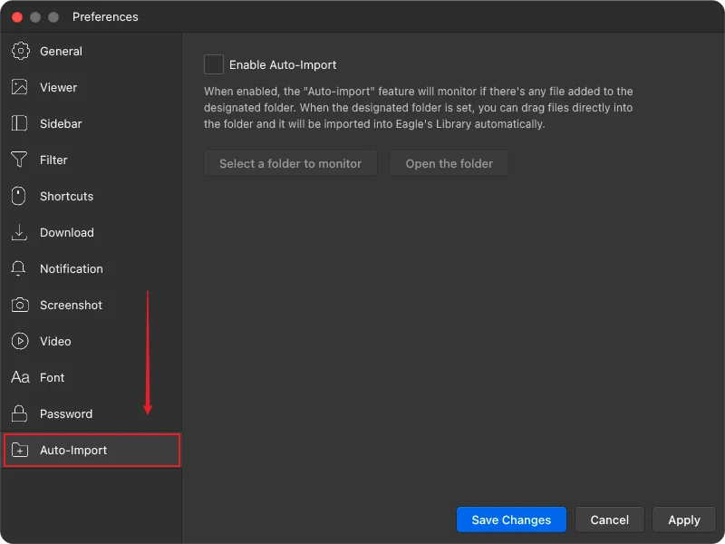This screenshot has width=725, height=544.
Task: Click the Preferences window title
Action: pyautogui.click(x=105, y=17)
